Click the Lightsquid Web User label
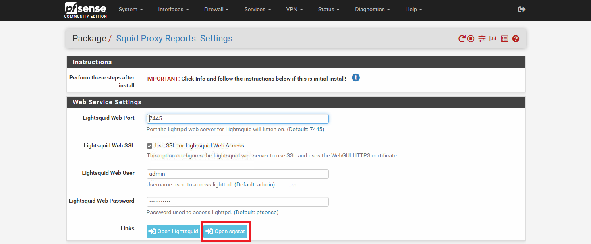 (x=108, y=173)
